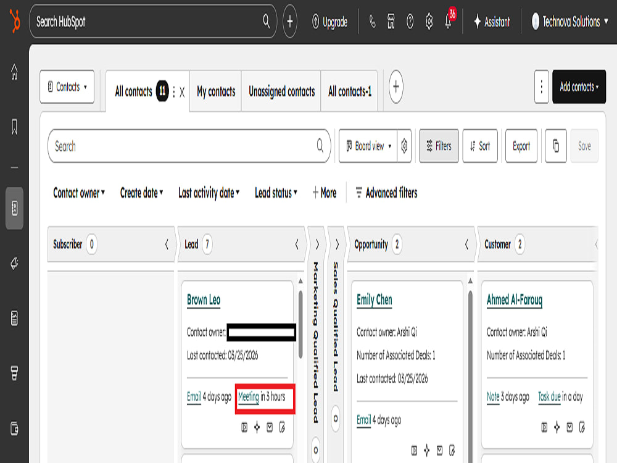Click the Lead column scrollbar
This screenshot has width=617, height=463.
tap(300, 325)
